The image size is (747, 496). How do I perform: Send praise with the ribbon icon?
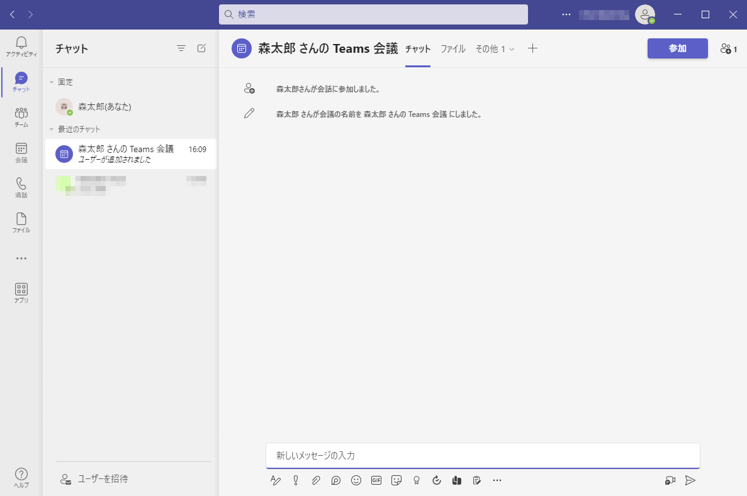click(x=417, y=480)
